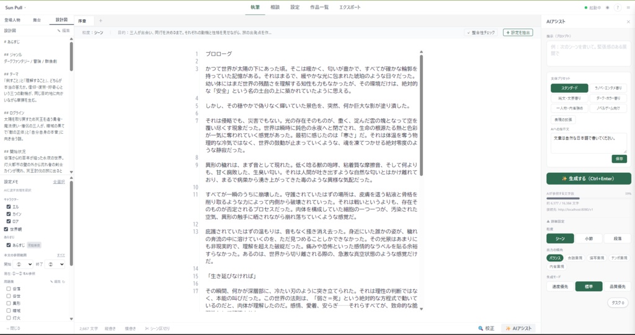Set generation mode to 速度優先
Image resolution: width=635 pixels, height=335 pixels.
(560, 287)
